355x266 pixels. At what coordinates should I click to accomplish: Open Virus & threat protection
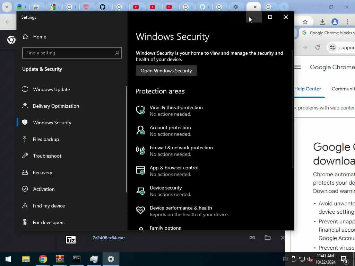pos(176,110)
